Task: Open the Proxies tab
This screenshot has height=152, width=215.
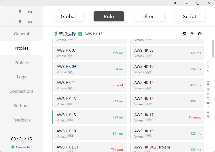Action: tap(21, 48)
